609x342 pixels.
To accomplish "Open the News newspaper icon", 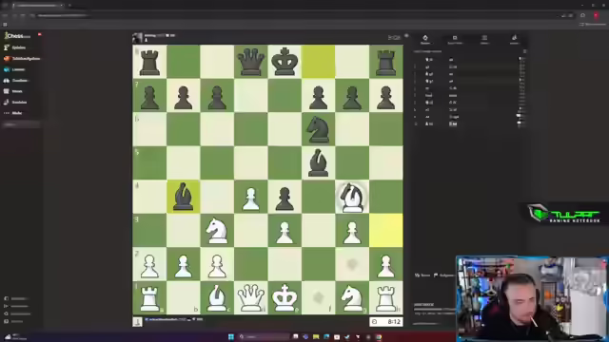I will 7,91.
